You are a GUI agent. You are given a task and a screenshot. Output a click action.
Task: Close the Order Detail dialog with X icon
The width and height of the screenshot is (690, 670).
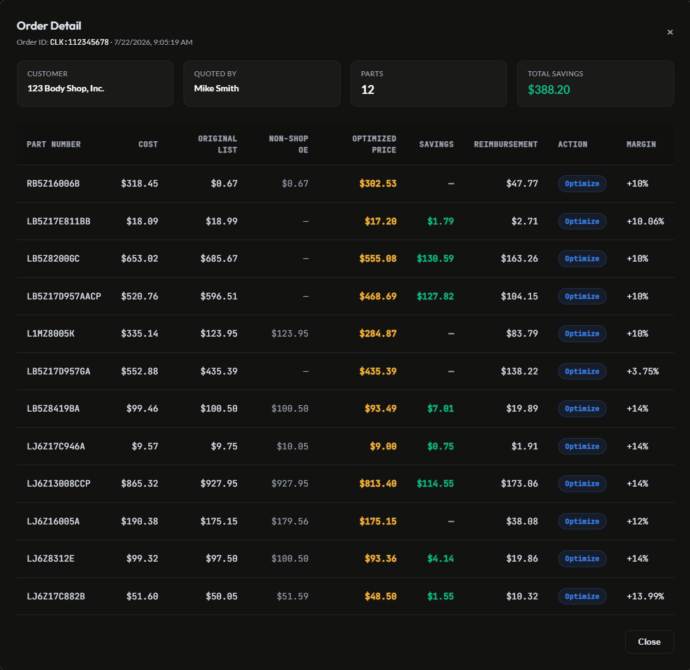click(x=670, y=32)
